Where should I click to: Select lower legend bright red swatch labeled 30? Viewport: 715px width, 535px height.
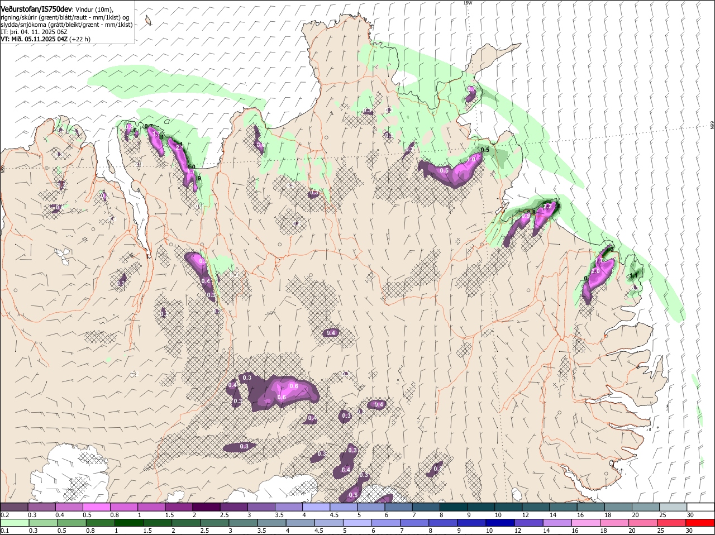click(x=700, y=523)
